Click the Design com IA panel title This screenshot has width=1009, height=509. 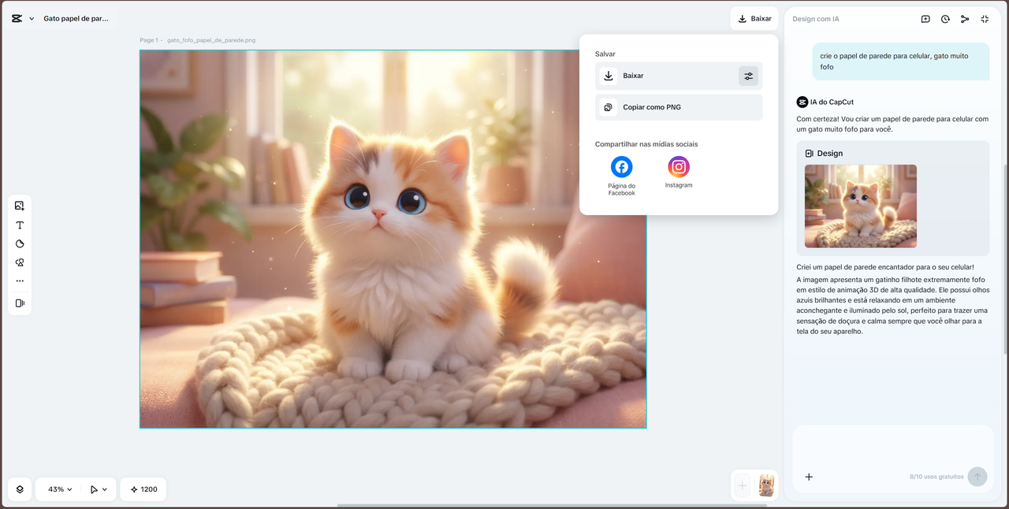(x=816, y=19)
